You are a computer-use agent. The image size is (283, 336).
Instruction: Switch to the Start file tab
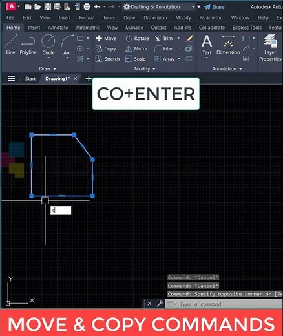(x=30, y=79)
